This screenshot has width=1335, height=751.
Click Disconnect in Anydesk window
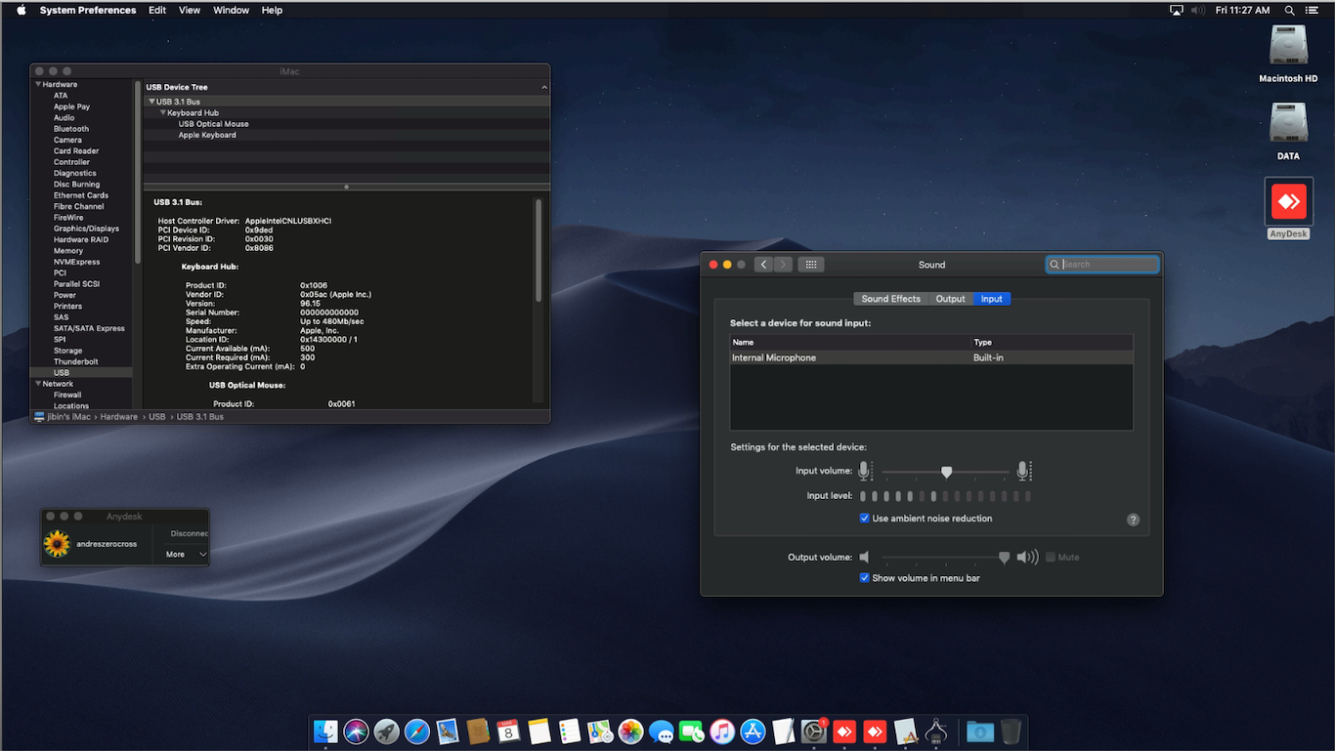190,534
